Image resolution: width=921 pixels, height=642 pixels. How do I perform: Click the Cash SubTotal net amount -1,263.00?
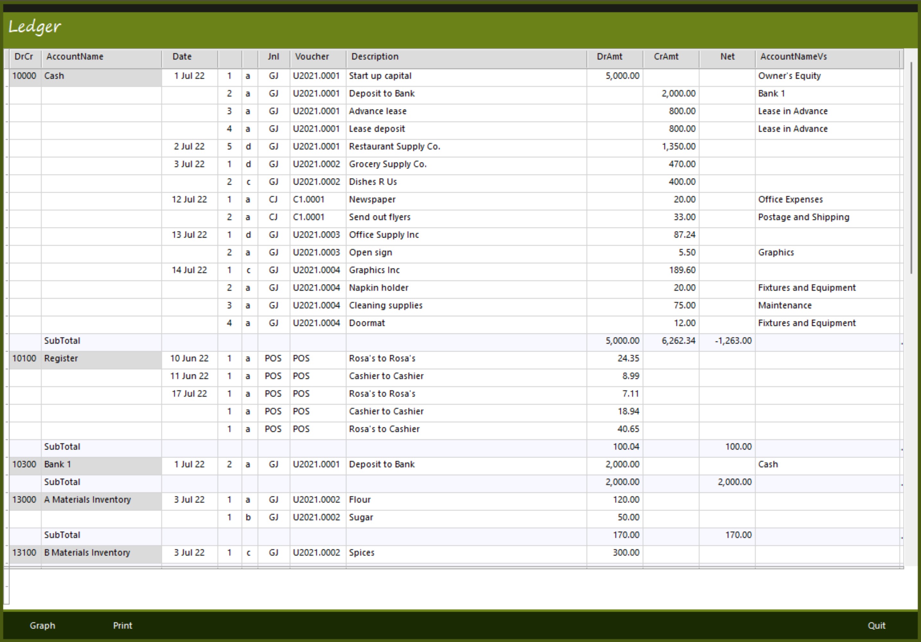[733, 341]
